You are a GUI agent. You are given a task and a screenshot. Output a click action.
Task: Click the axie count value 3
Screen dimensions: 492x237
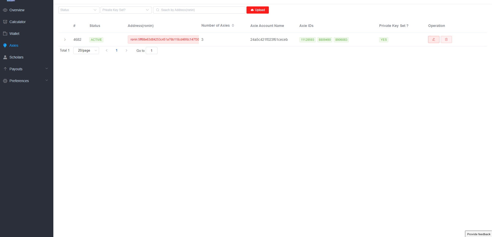(202, 39)
